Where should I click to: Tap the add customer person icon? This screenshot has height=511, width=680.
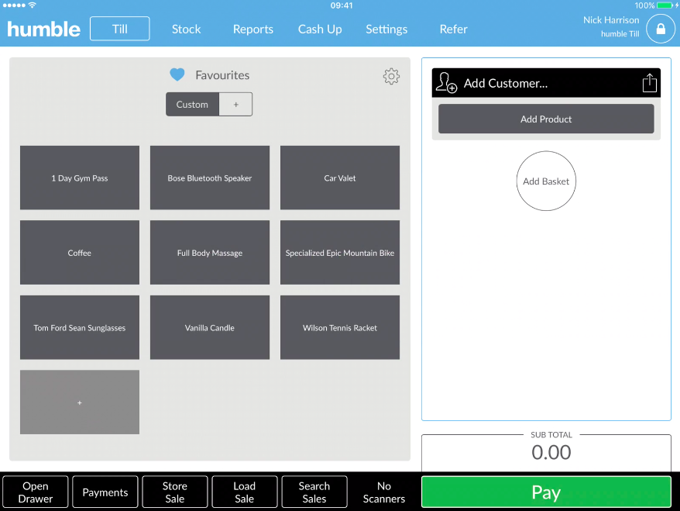[x=446, y=82]
